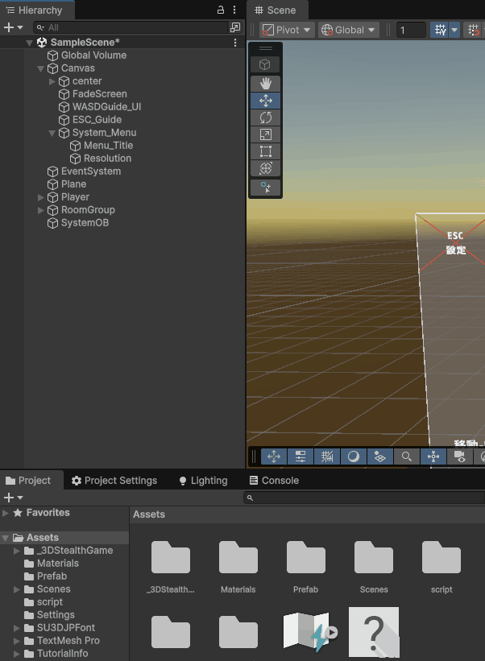Select the Hand (View) tool
The image size is (485, 661).
tap(265, 84)
